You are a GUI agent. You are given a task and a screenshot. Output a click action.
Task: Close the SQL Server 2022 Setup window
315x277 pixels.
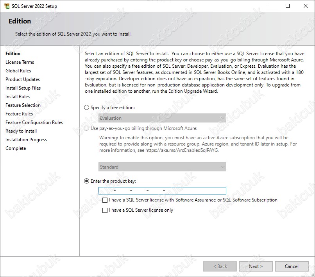[x=306, y=6]
